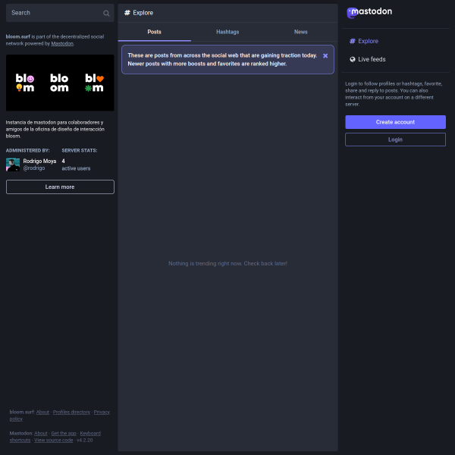
Task: Click the bloom banner image
Action: click(60, 83)
